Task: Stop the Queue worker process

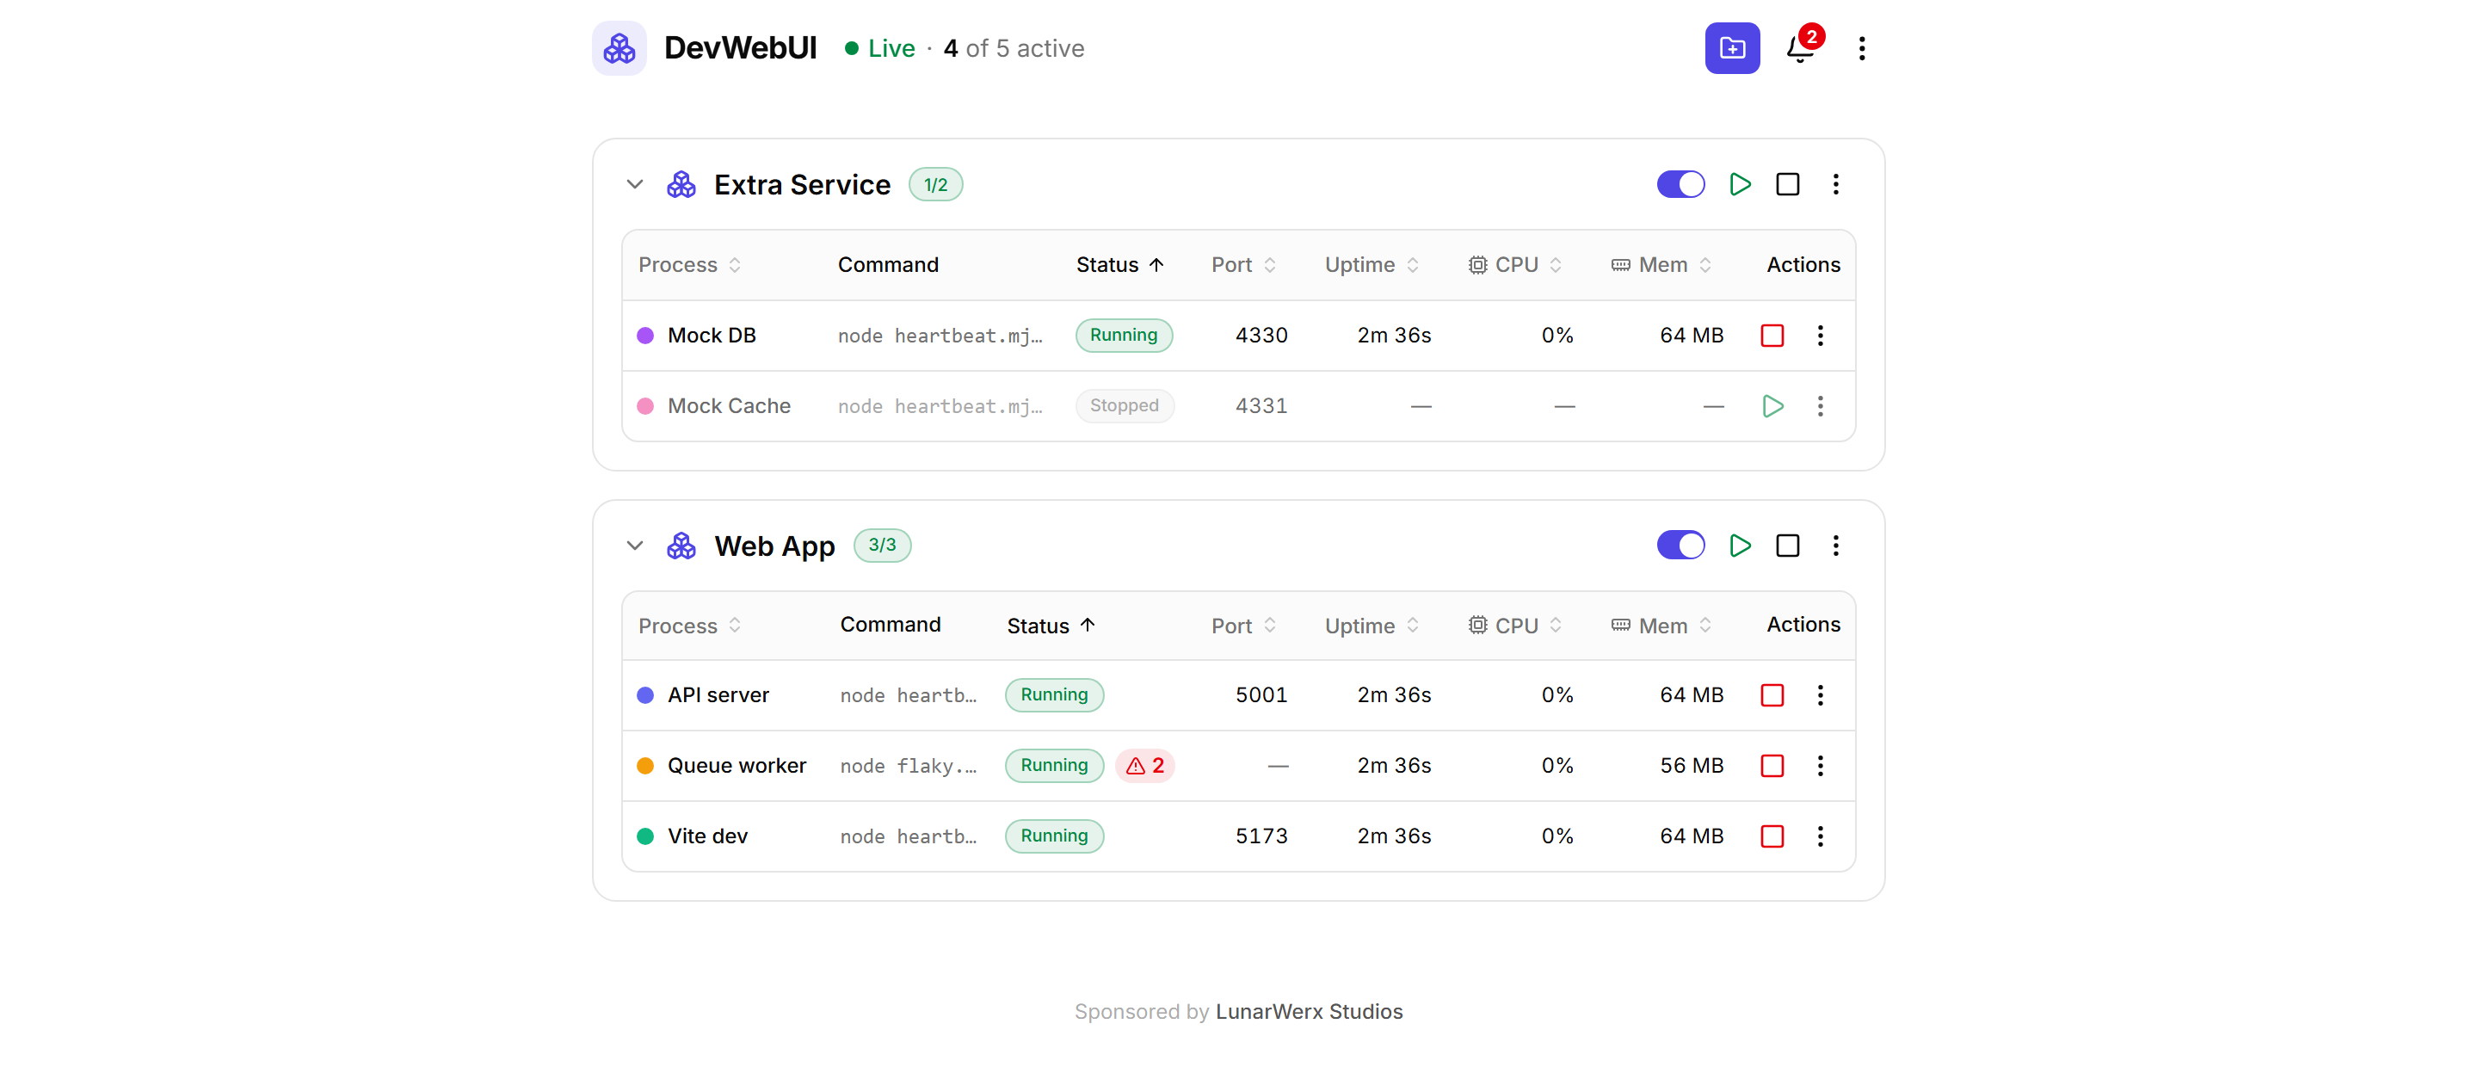Action: point(1772,765)
